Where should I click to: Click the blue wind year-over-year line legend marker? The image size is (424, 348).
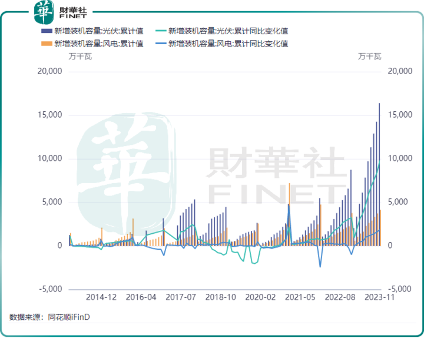160,44
